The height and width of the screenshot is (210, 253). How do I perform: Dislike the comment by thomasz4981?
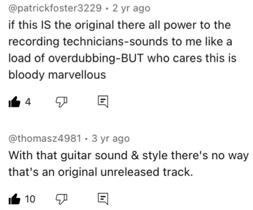point(62,199)
